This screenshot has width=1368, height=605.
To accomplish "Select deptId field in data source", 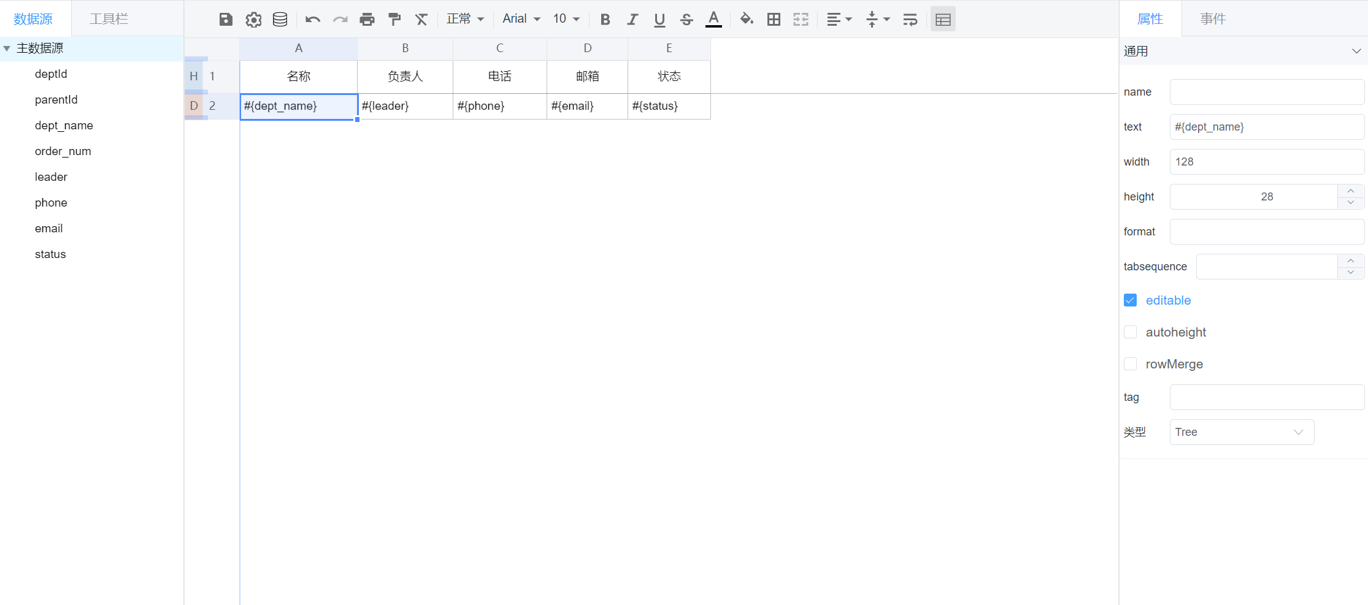I will [x=51, y=74].
